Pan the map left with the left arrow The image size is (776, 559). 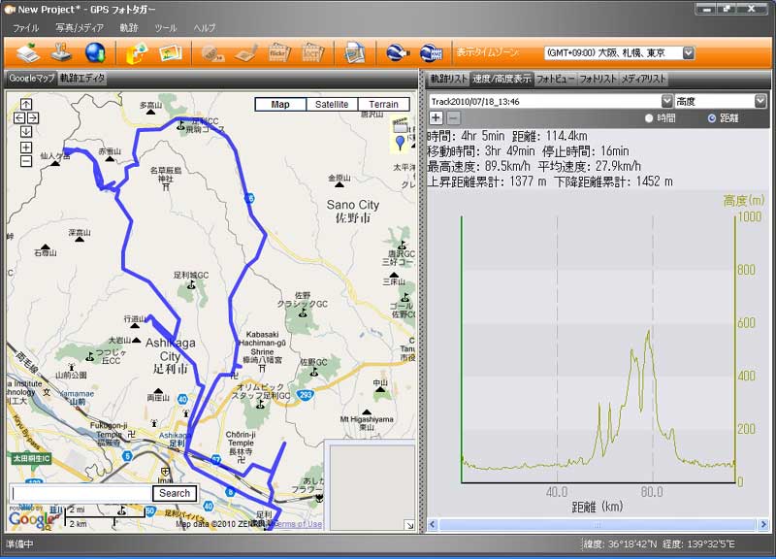click(19, 117)
